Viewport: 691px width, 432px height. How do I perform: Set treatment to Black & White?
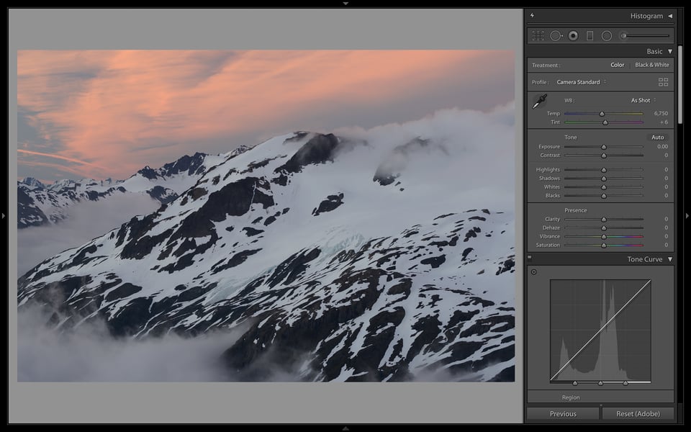(x=652, y=65)
